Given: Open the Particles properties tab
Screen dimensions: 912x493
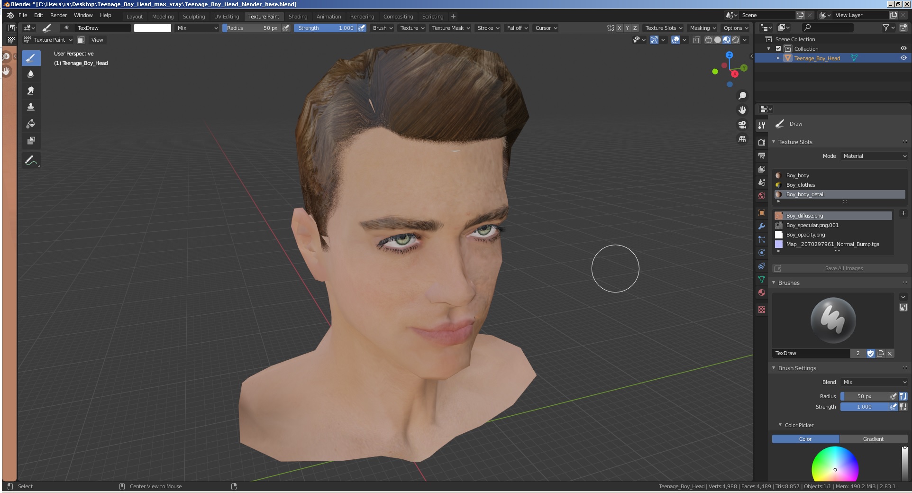Looking at the screenshot, I should [762, 239].
